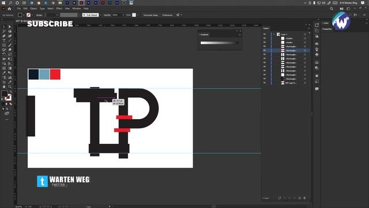Switch to the Properties panel tab
Viewport: 369px width, 208px height.
[327, 29]
